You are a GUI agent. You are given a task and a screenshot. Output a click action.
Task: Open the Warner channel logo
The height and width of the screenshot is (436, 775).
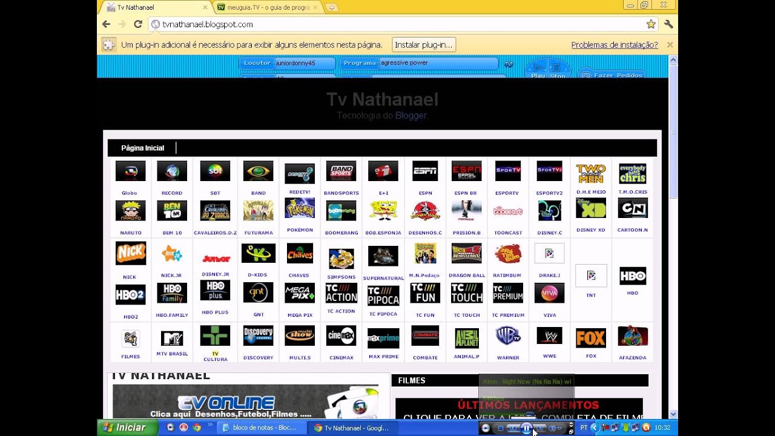pos(508,335)
